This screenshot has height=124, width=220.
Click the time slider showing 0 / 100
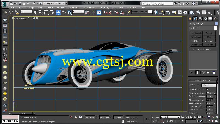(x=22, y=113)
